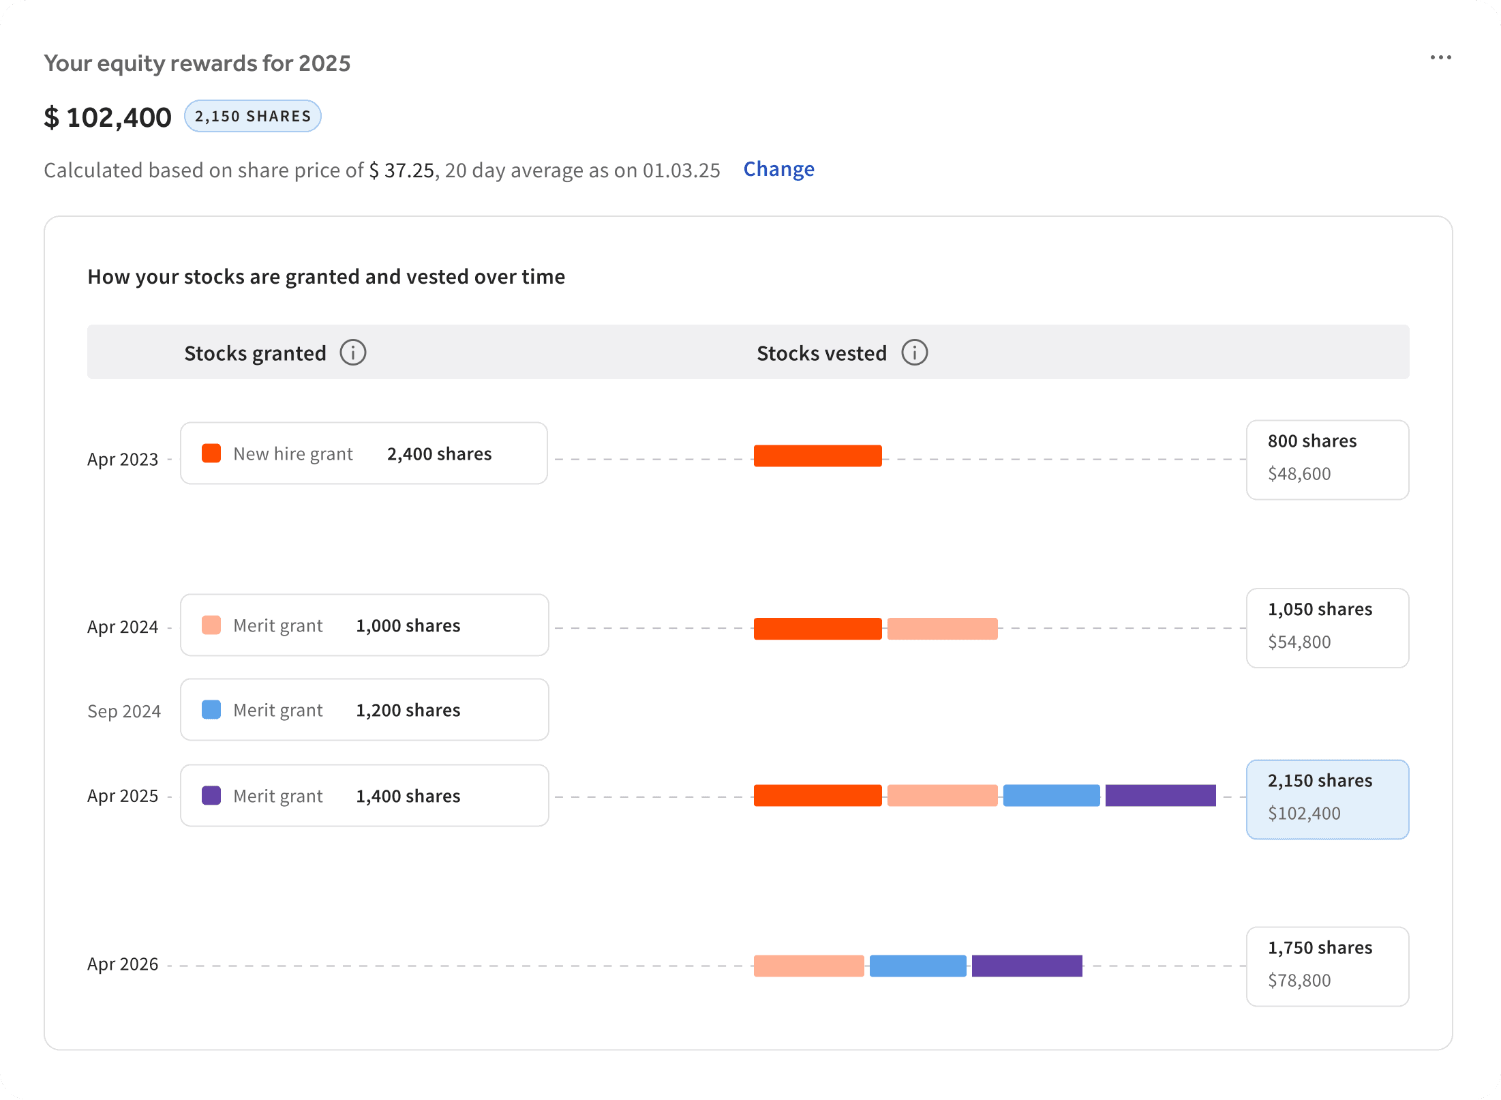
Task: Open the New hire grant 2,400 shares card
Action: coord(363,454)
